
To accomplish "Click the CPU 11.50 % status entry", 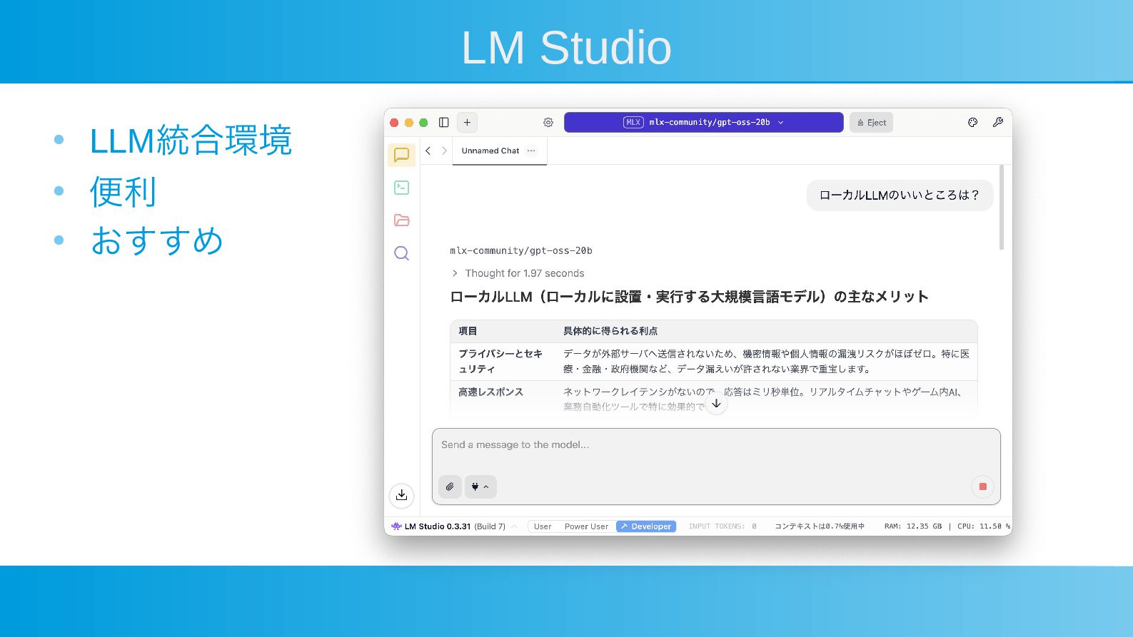I will [984, 526].
